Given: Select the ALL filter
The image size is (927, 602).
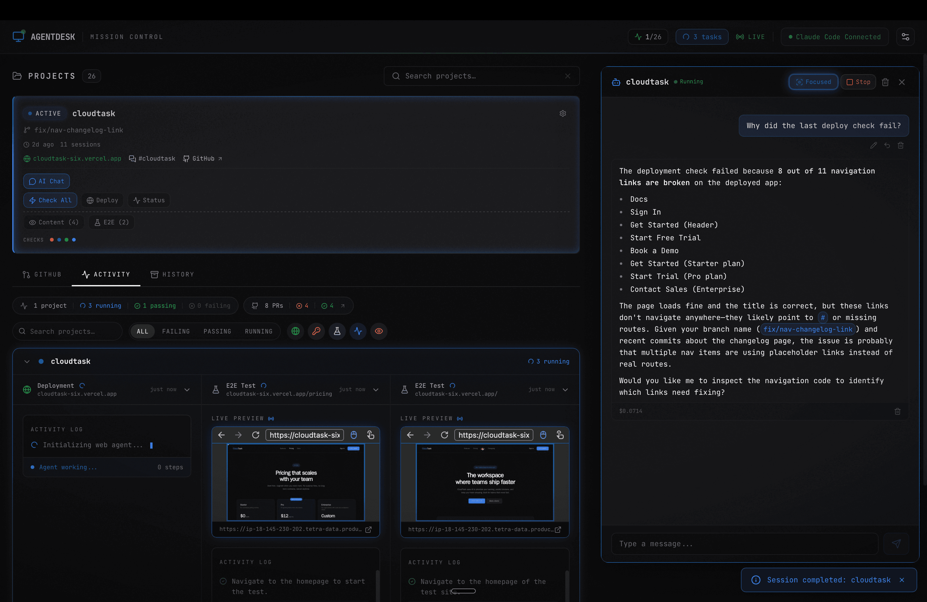Looking at the screenshot, I should click(x=142, y=331).
